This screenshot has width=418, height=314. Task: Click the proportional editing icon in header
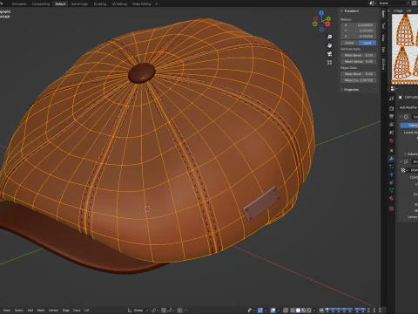(x=180, y=311)
